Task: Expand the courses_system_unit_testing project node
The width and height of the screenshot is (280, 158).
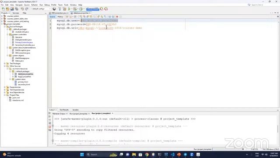Action: click(2, 22)
